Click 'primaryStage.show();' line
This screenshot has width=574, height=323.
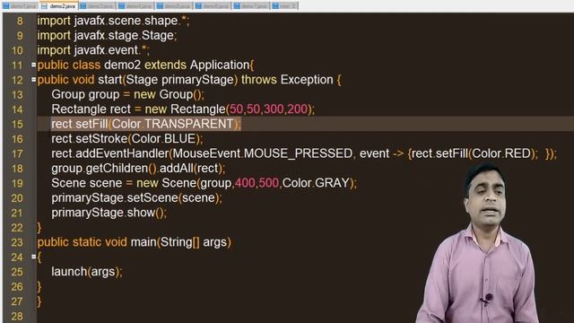tap(109, 213)
